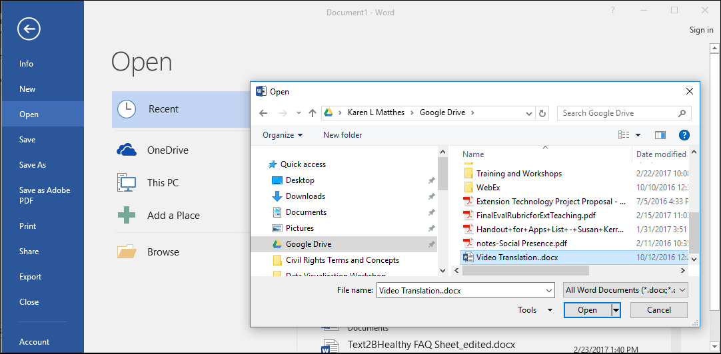Click the PDF icon of notes-Social Presence.pdf
721x354 pixels.
(468, 243)
